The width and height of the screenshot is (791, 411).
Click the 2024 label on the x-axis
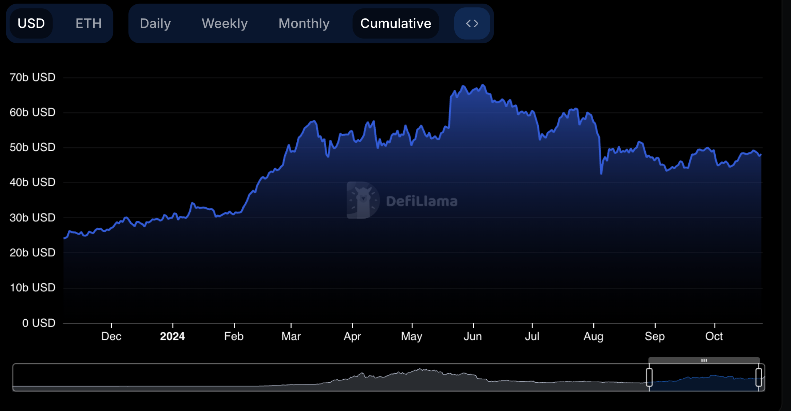coord(172,336)
